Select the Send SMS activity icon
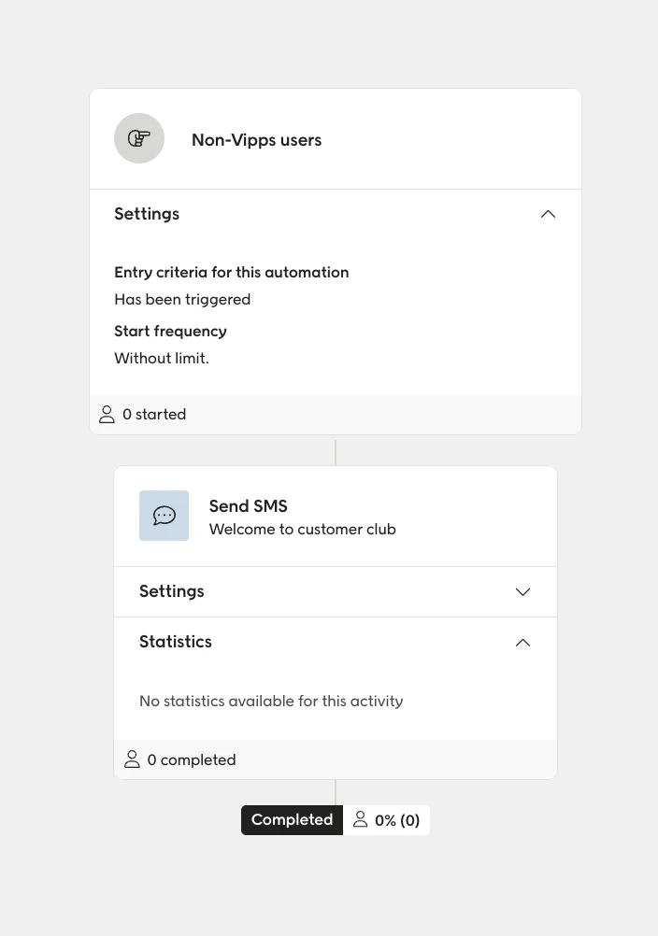 (164, 516)
